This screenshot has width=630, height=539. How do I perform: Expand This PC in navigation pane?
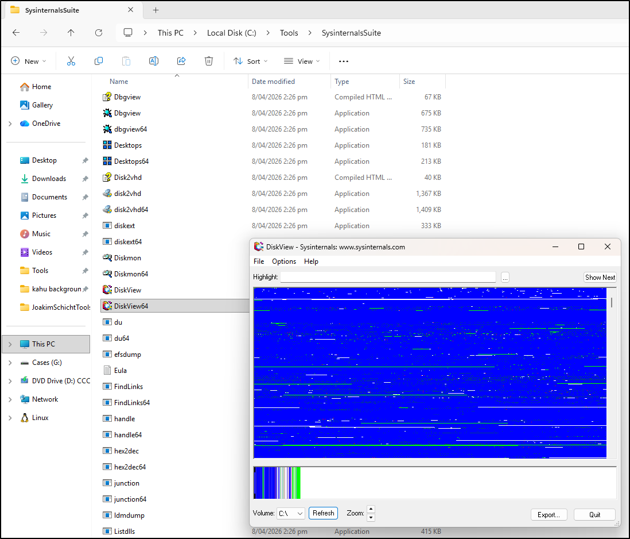click(x=10, y=344)
